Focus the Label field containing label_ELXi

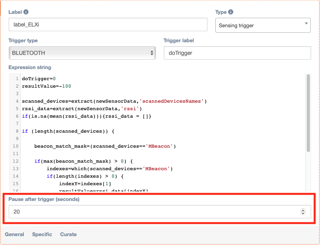108,24
